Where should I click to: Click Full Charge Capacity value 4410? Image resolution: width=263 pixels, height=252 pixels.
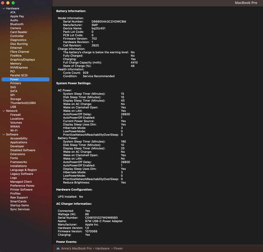pos(134,62)
